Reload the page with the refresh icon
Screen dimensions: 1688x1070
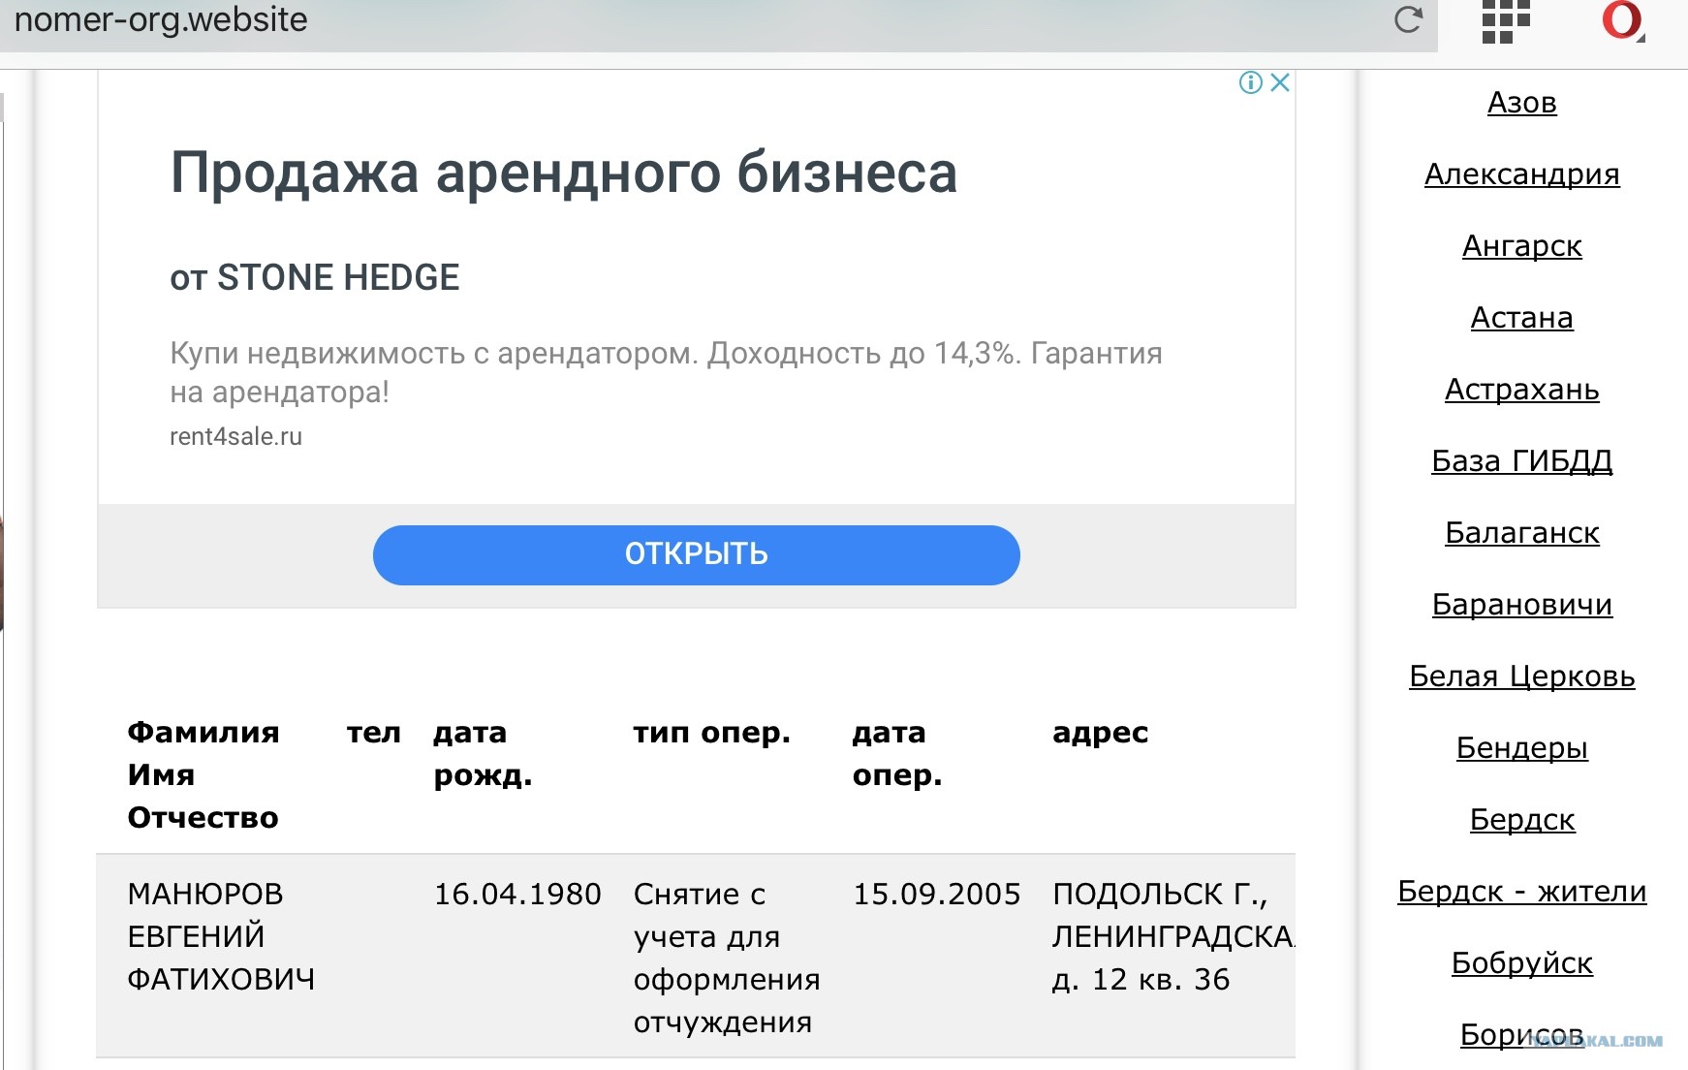point(1408,19)
